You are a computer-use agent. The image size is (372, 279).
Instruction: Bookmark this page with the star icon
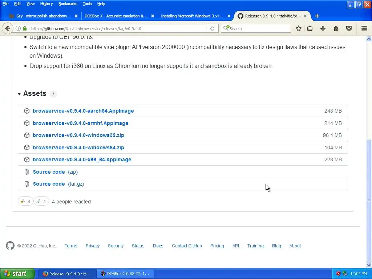point(299,28)
